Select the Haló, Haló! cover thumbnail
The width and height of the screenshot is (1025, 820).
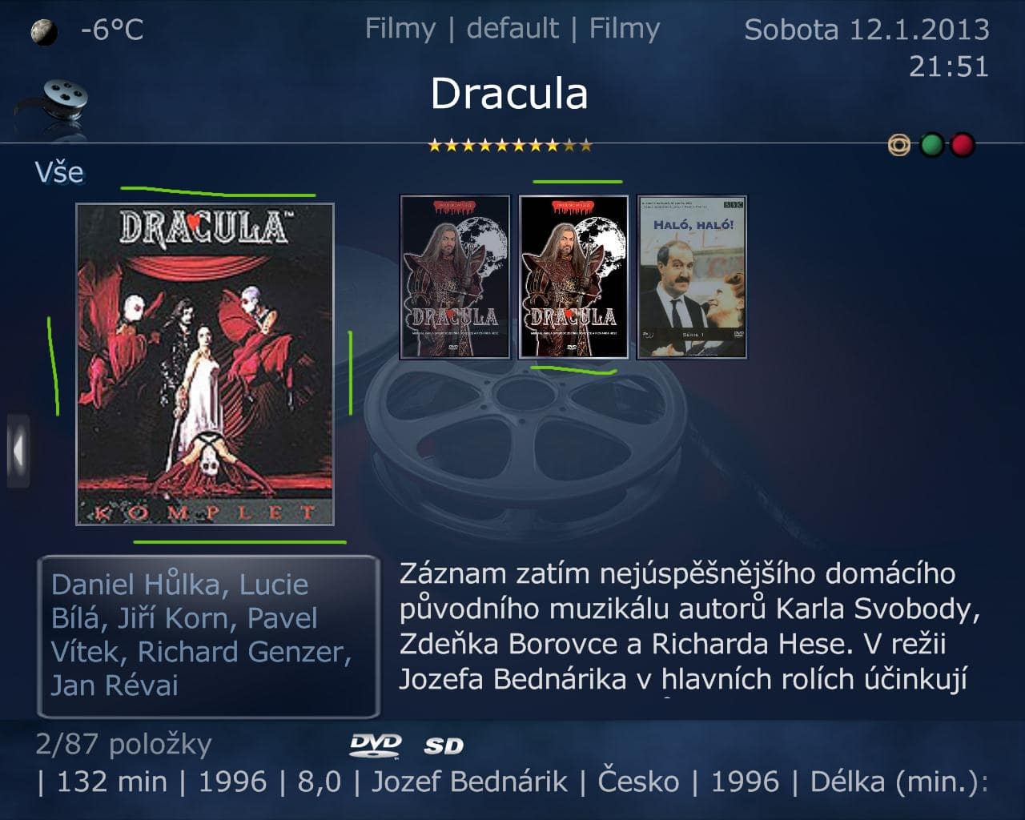tap(692, 277)
